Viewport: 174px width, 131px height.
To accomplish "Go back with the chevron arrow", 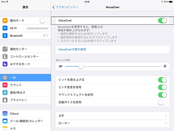I will pyautogui.click(x=54, y=7).
